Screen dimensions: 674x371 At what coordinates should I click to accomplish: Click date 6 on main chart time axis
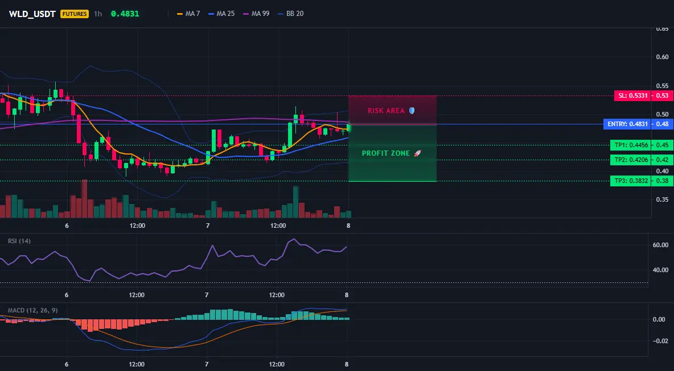click(67, 226)
